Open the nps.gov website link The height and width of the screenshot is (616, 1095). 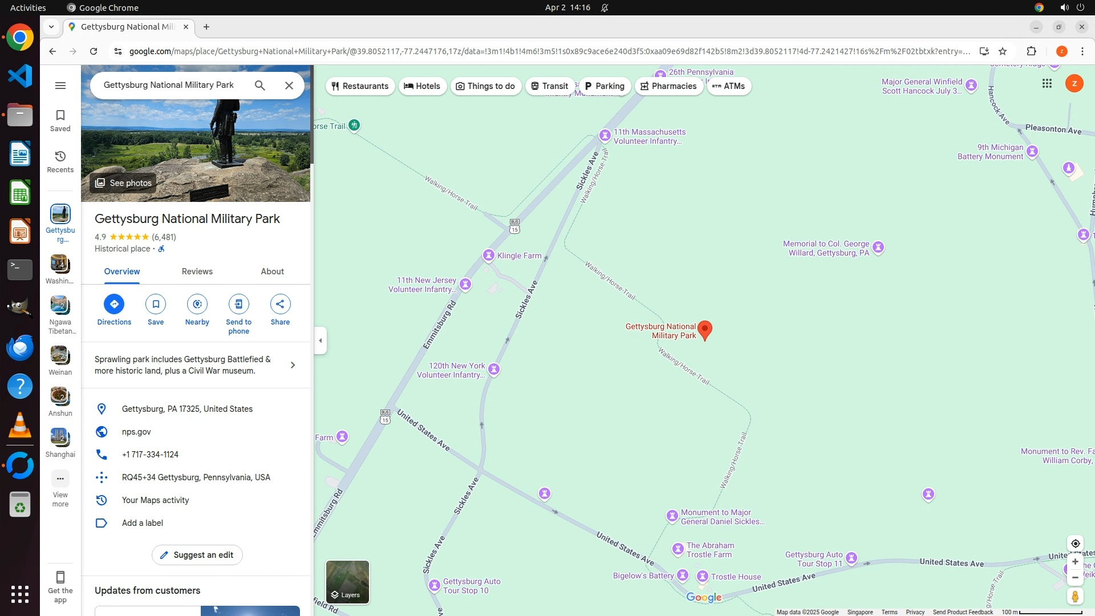click(136, 432)
